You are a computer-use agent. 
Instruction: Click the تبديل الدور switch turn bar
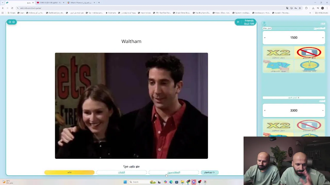pos(294,98)
